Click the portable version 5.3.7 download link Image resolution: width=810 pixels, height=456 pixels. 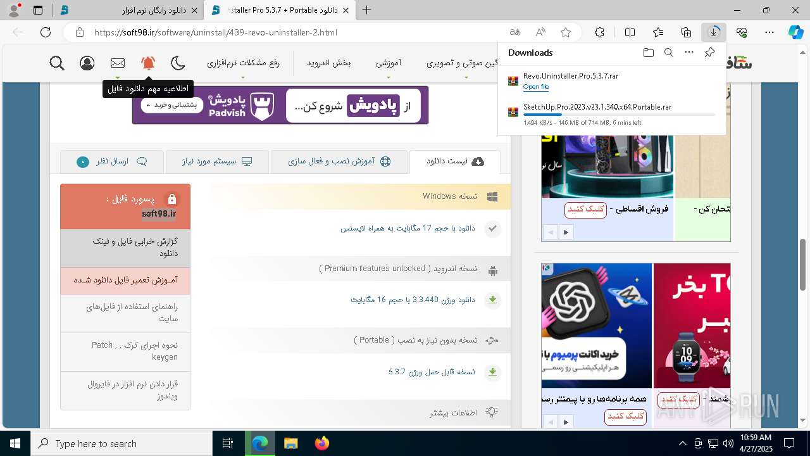tap(432, 372)
